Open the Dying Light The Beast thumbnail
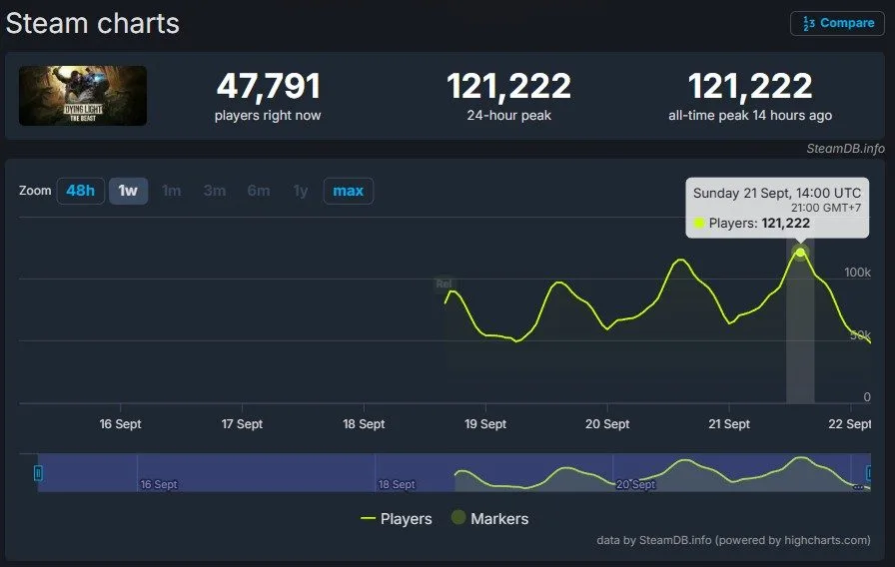Viewport: 895px width, 567px height. coord(83,96)
